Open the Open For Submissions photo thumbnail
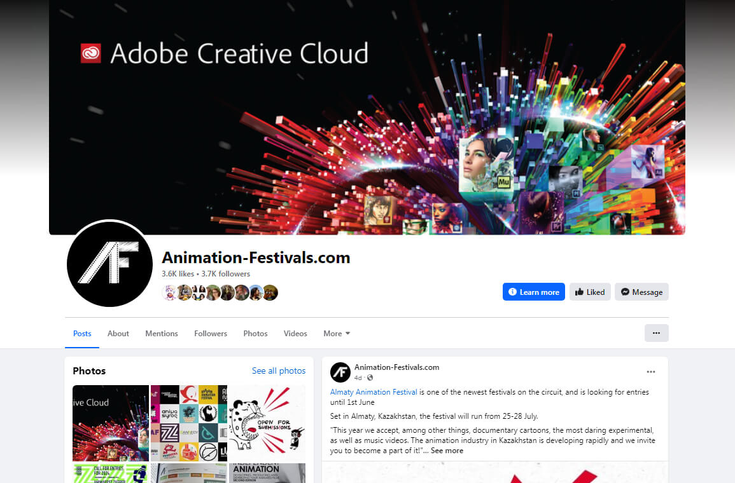This screenshot has width=735, height=483. [267, 423]
